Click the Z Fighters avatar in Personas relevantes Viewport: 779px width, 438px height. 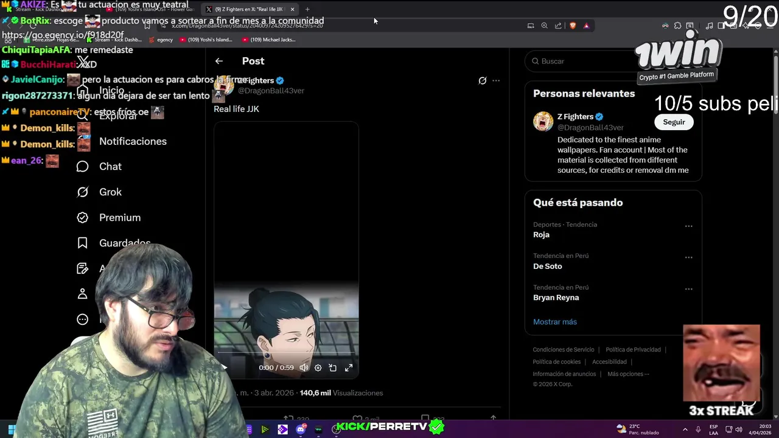(x=543, y=122)
